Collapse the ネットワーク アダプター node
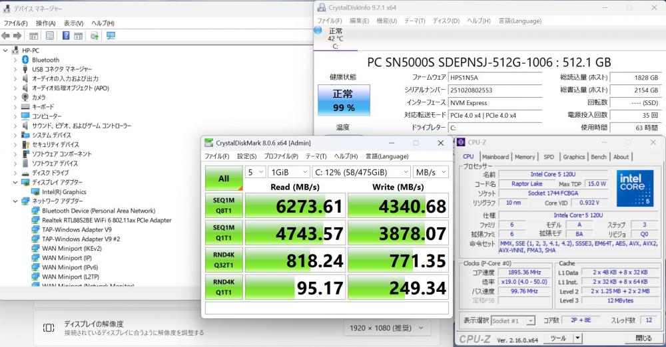This screenshot has width=666, height=347. [15, 201]
